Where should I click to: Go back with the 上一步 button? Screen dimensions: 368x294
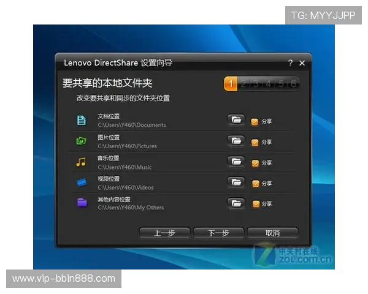tap(164, 233)
